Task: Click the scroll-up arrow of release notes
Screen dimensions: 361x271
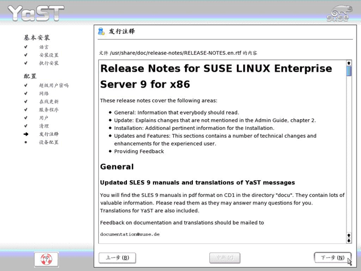Action: tap(349, 63)
